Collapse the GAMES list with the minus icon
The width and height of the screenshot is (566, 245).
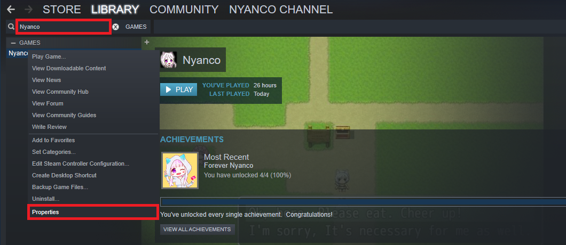[13, 43]
